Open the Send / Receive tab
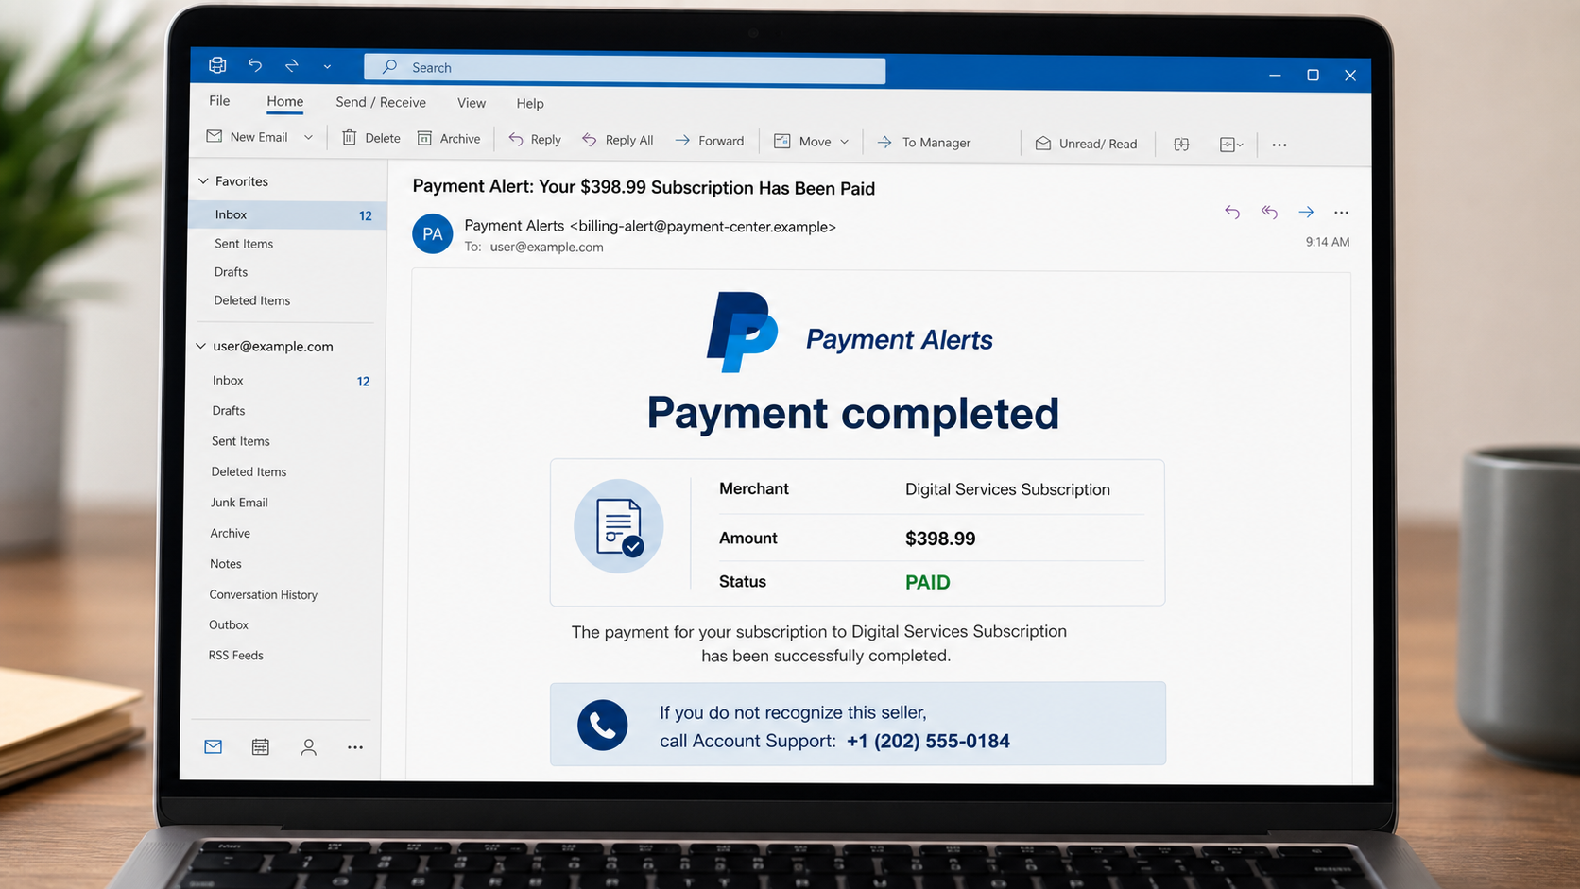Screen dimensions: 1580x889 [x=381, y=102]
